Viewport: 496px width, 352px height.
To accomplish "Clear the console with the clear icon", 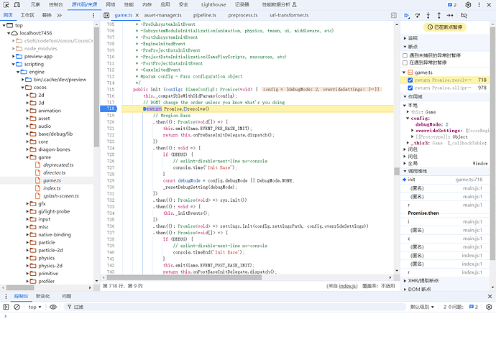I will (17, 307).
